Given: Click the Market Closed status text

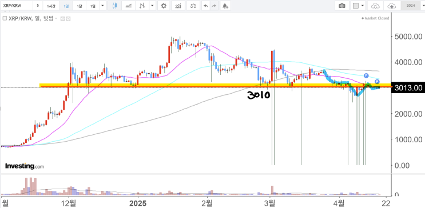Looking at the screenshot, I should (376, 18).
